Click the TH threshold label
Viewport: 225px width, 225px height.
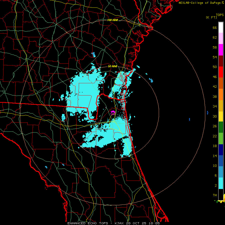[x=215, y=195]
